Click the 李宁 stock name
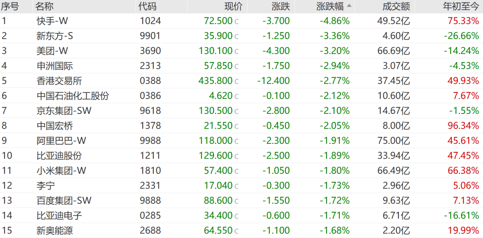Image resolution: width=483 pixels, height=238 pixels. [x=46, y=186]
